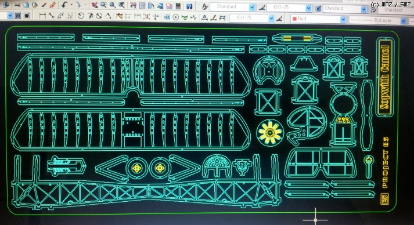The height and width of the screenshot is (225, 414).
Task: Select the Angular dimension tool
Action: 108,16
